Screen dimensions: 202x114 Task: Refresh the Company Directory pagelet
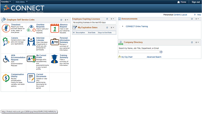click(x=192, y=42)
